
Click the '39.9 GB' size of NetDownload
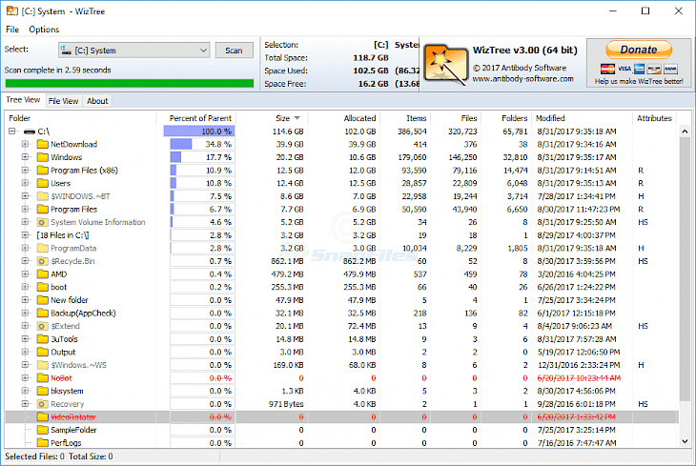tap(290, 144)
